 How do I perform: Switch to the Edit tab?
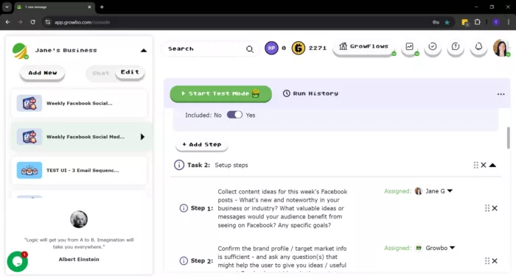pos(130,72)
